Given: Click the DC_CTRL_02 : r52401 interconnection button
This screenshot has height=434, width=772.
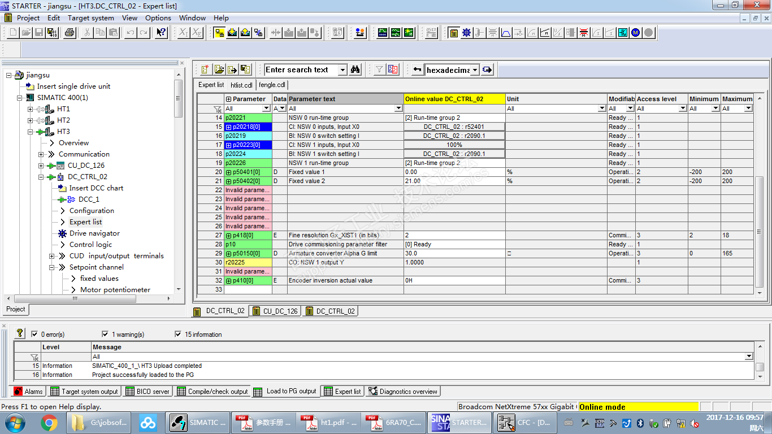Looking at the screenshot, I should [x=454, y=127].
